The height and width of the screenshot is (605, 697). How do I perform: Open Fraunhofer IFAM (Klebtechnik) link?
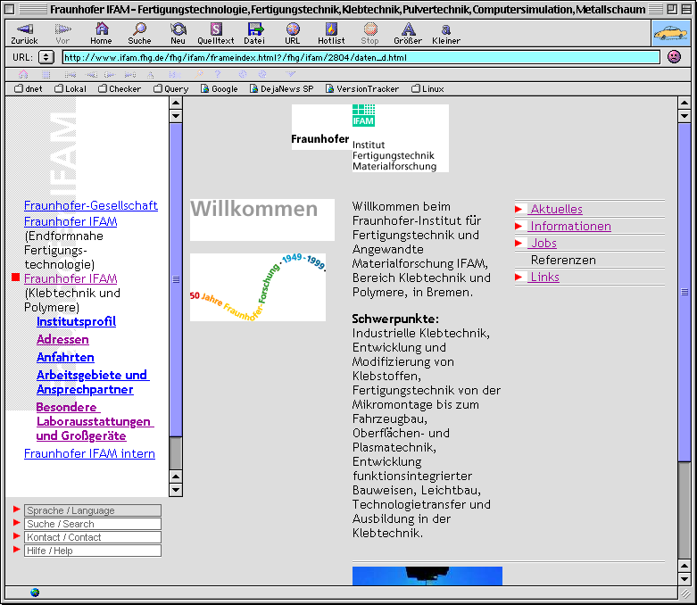tap(71, 278)
